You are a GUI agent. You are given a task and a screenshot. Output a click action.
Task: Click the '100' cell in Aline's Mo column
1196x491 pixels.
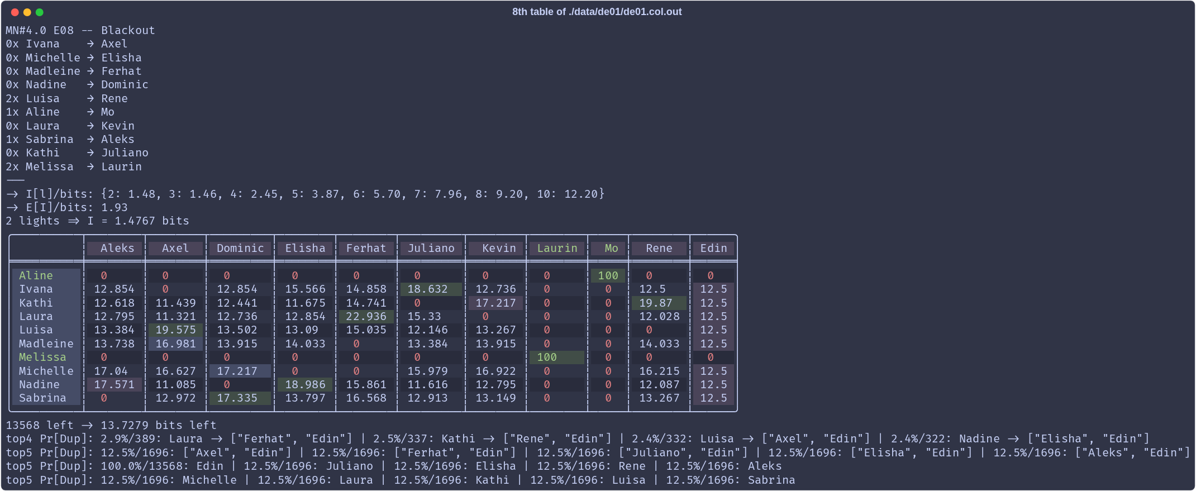pos(608,275)
